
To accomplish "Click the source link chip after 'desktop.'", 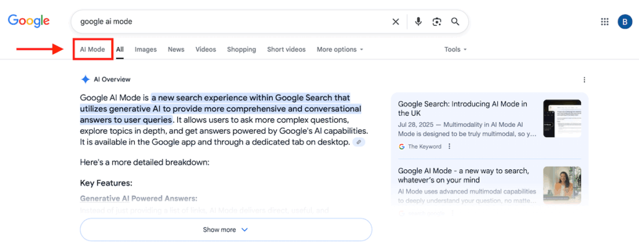I will (x=359, y=142).
